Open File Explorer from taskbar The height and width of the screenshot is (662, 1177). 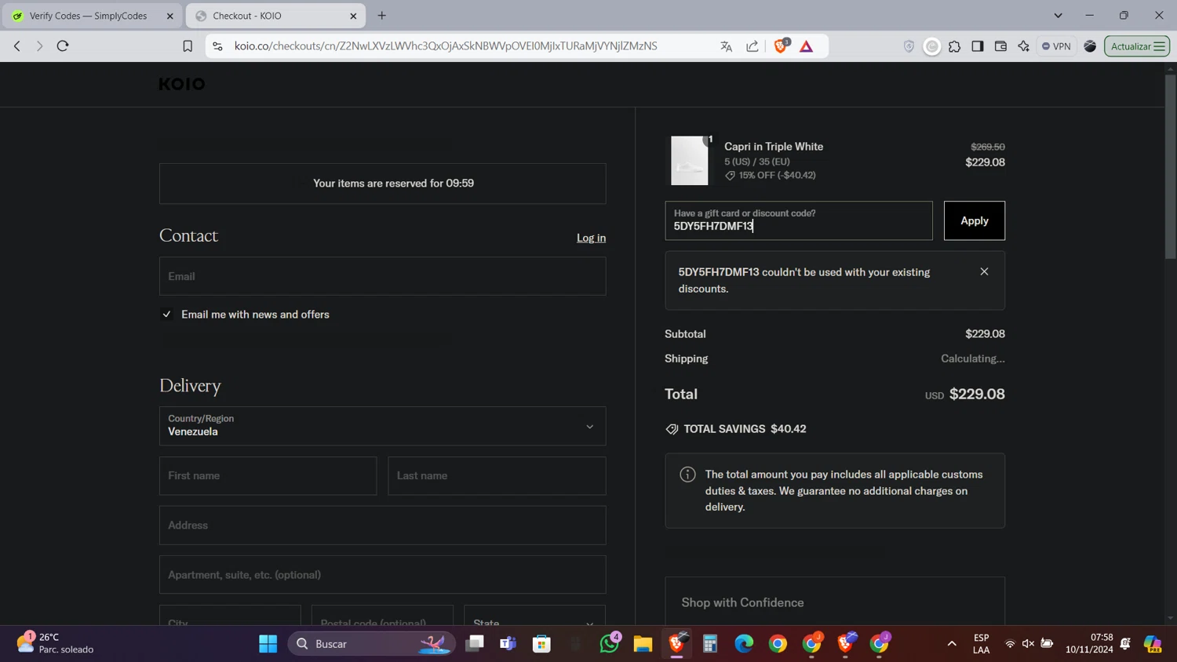point(643,644)
